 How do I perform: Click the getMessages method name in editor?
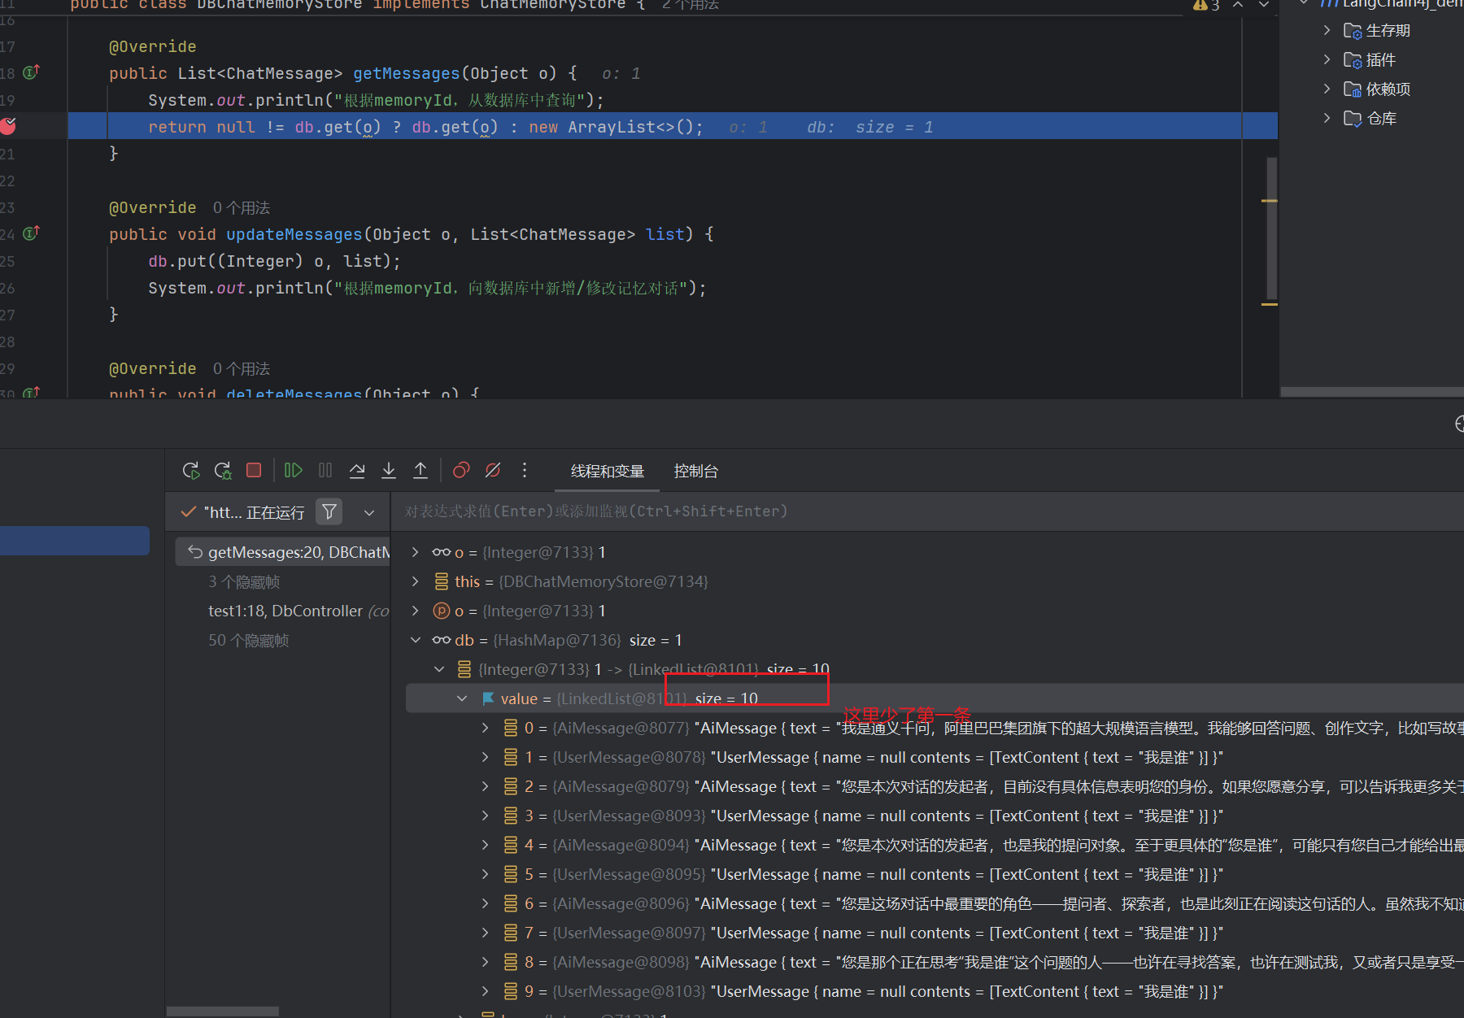pos(407,73)
